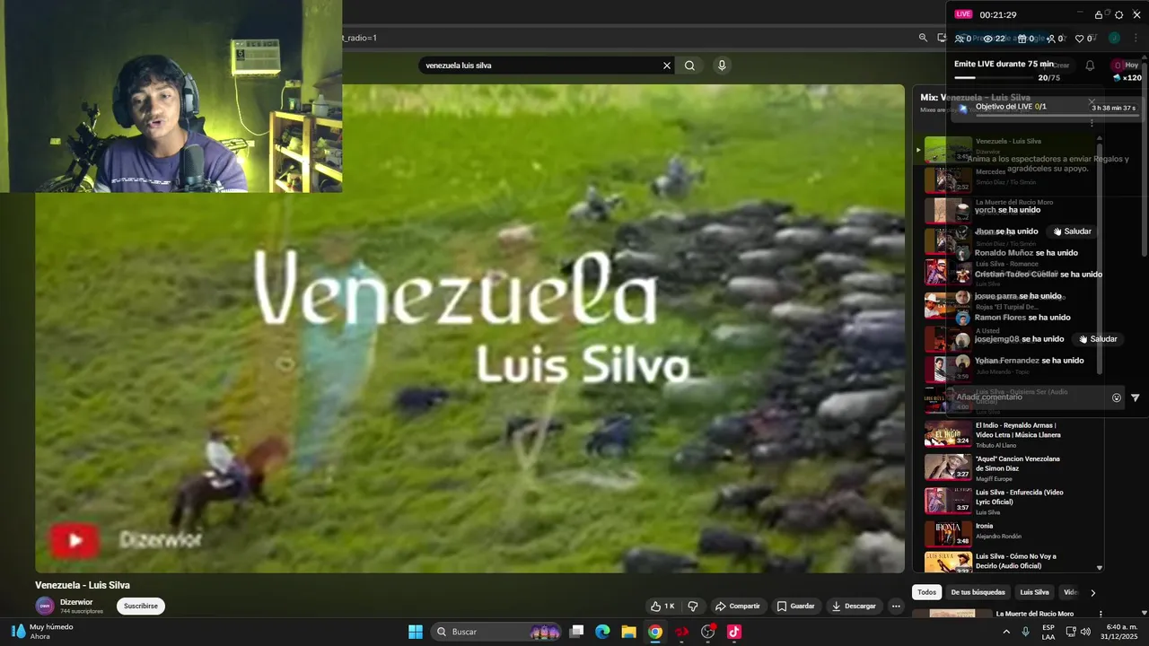This screenshot has width=1149, height=646.
Task: Open Microsoft Edge from the taskbar
Action: (x=603, y=632)
